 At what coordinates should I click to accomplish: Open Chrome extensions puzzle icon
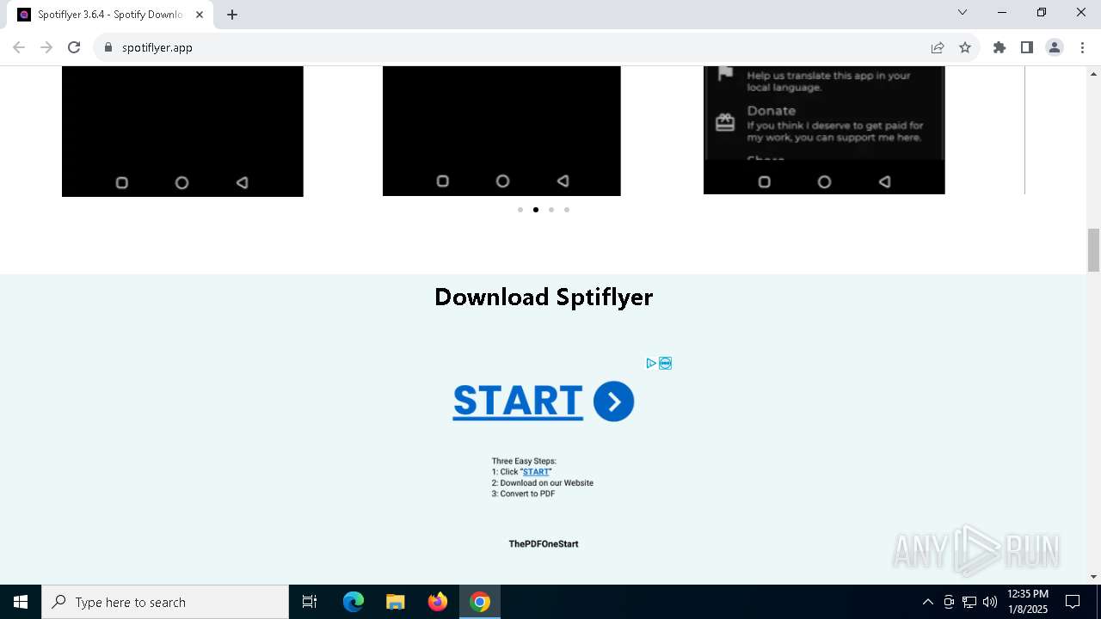pyautogui.click(x=1000, y=47)
